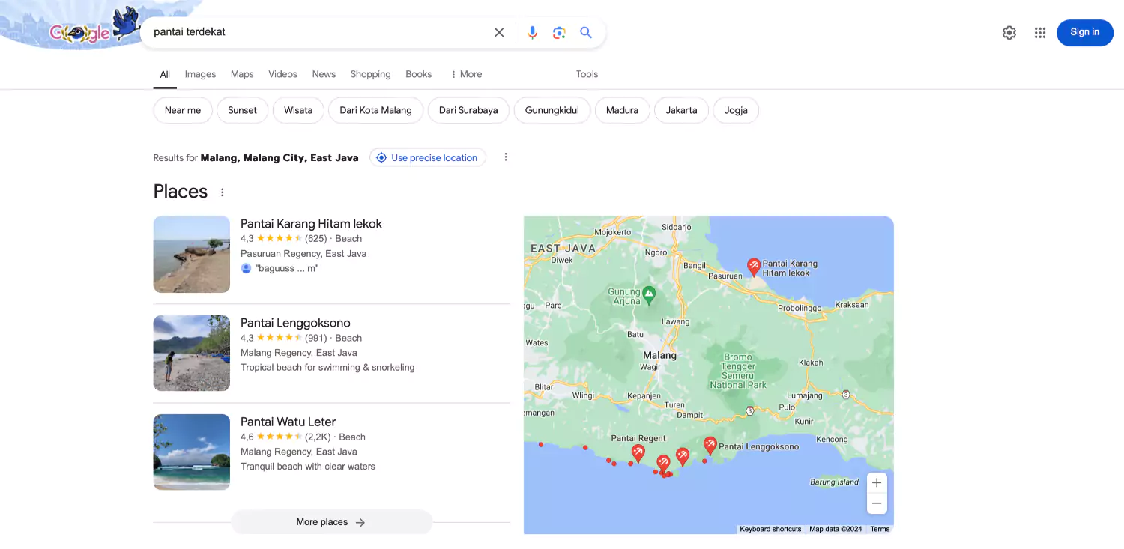Expand the More search categories menu
Image resolution: width=1124 pixels, height=549 pixels.
[x=466, y=74]
